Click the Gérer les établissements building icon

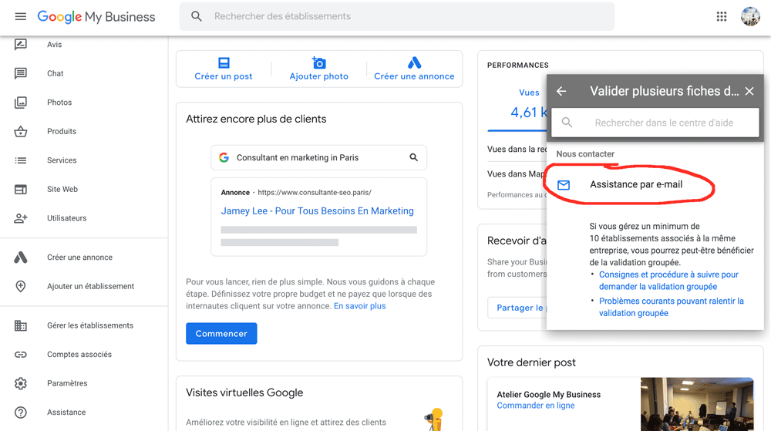(21, 325)
